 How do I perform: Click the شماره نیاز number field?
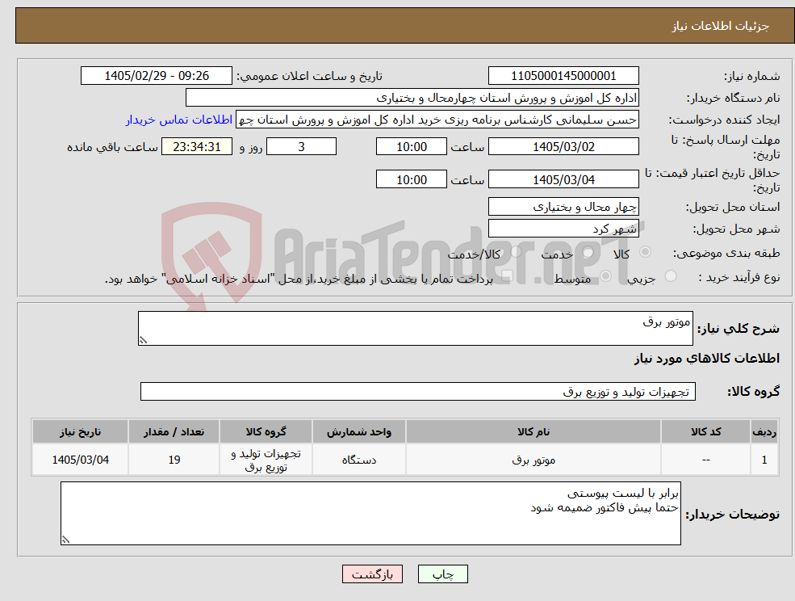tap(563, 76)
